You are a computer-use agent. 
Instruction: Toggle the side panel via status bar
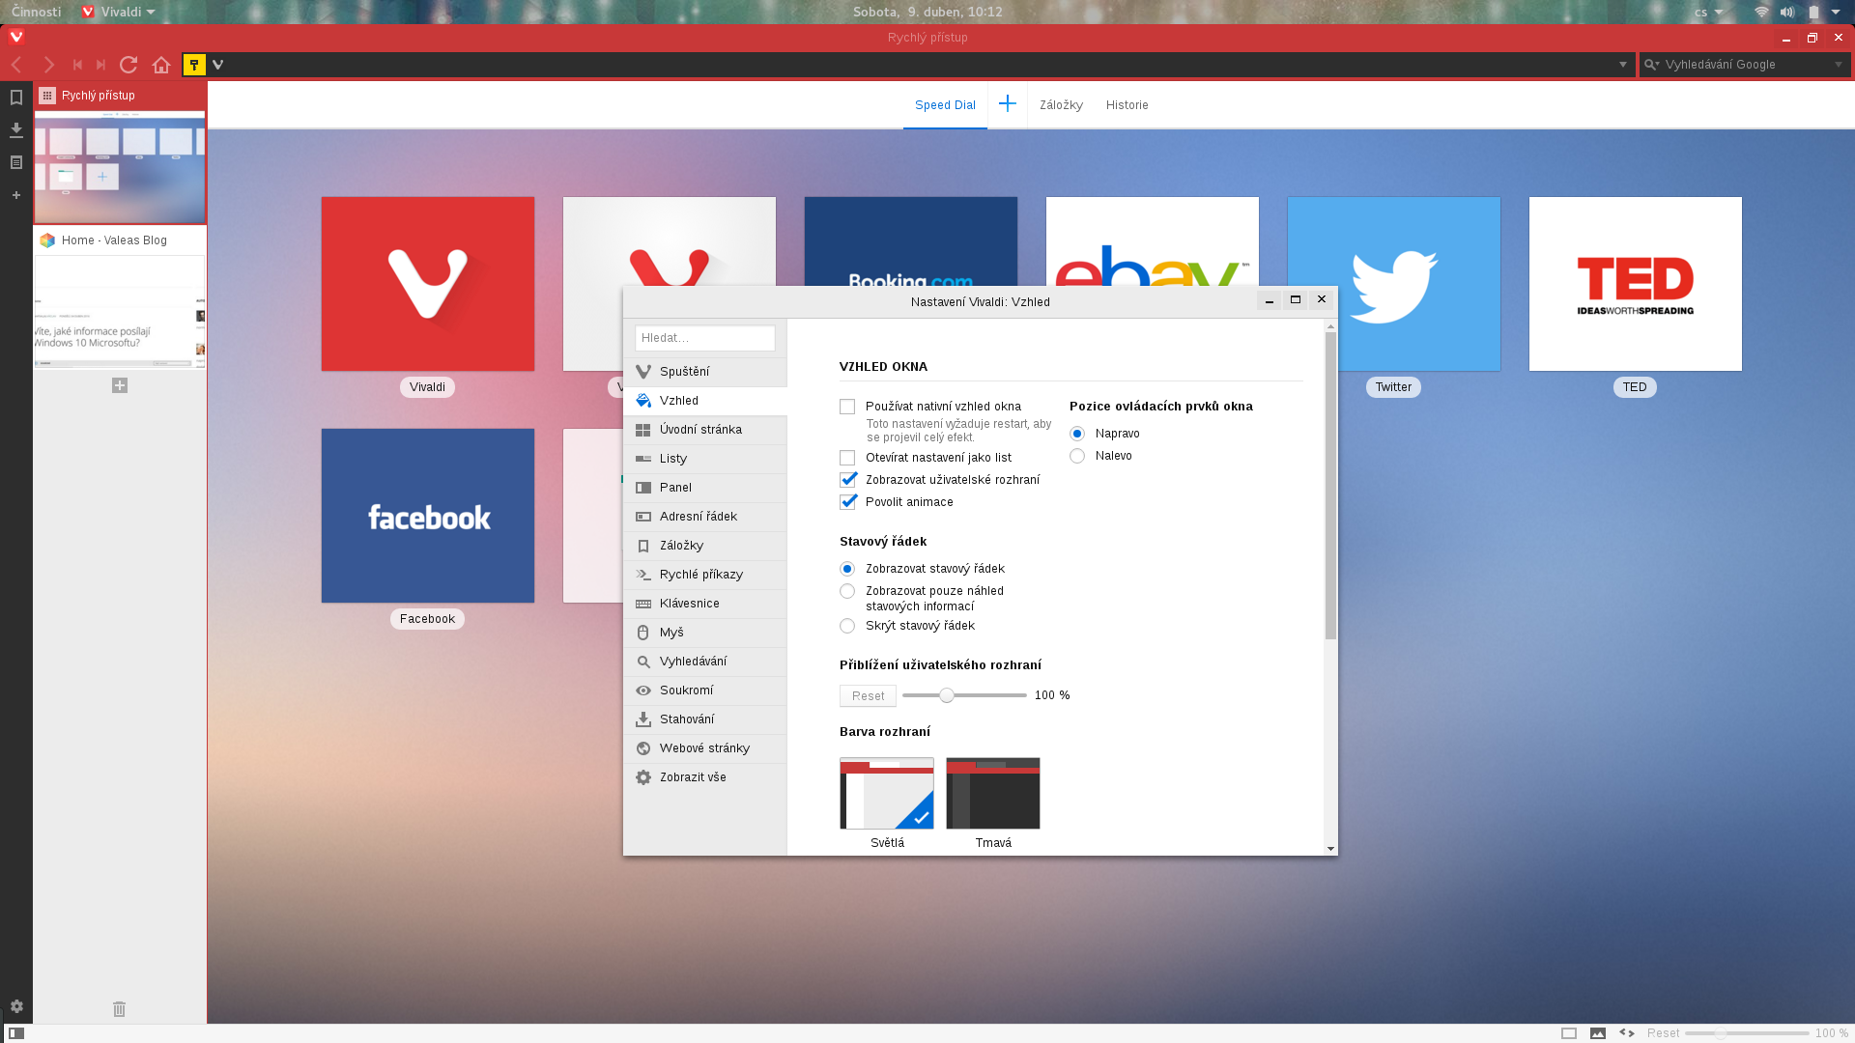[x=16, y=1033]
